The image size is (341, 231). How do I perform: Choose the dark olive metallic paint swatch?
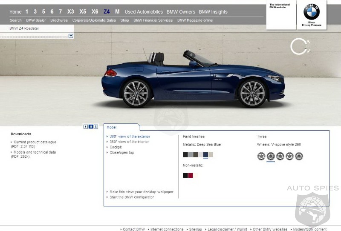(196, 154)
